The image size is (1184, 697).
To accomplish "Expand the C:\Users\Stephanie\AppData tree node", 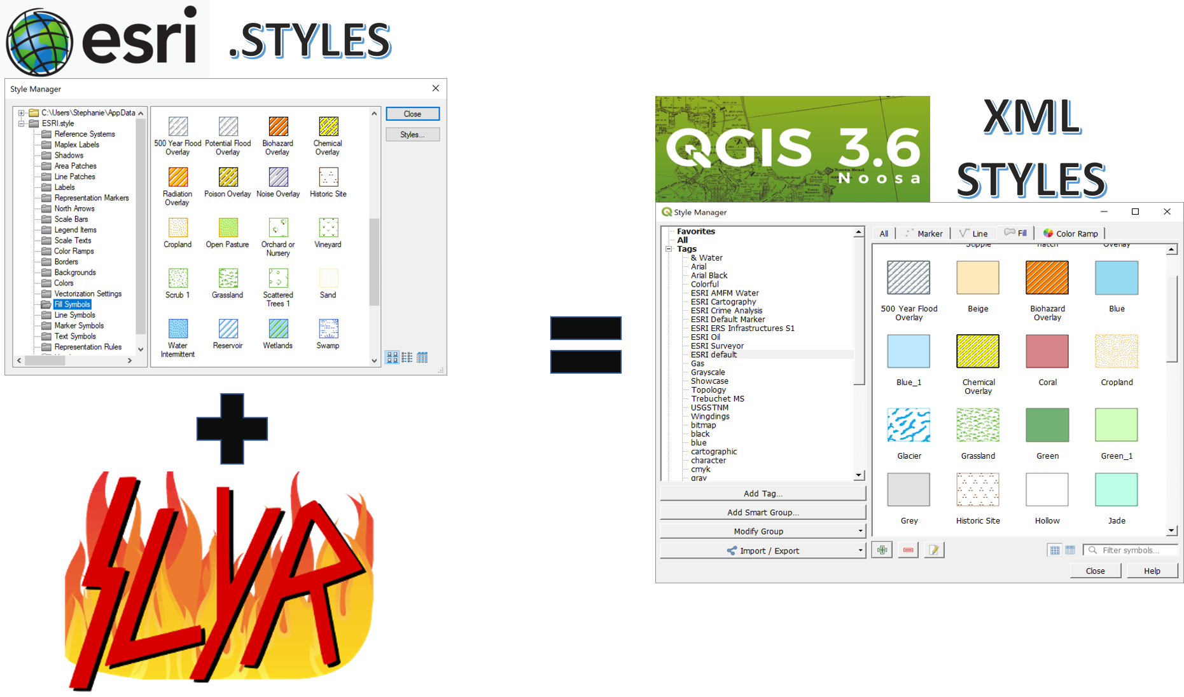I will [x=21, y=113].
